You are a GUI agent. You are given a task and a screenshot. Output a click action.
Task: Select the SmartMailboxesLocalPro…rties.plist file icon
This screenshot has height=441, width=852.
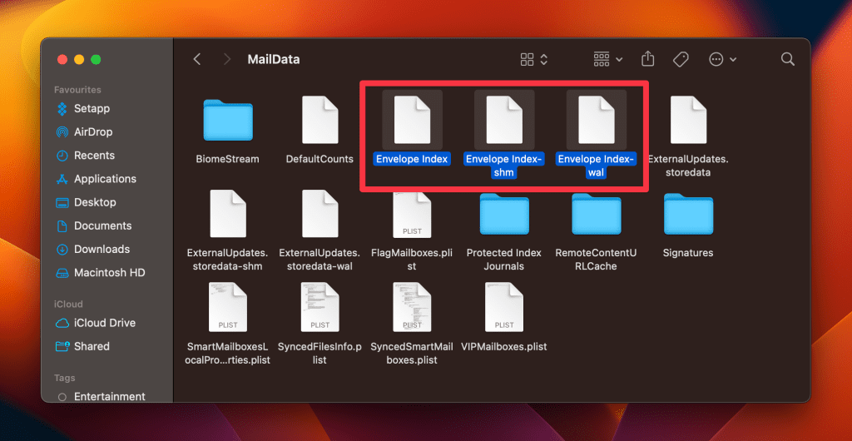click(x=228, y=307)
